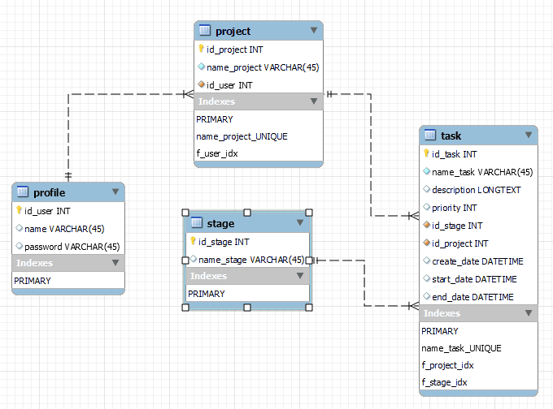Select the name_project_UNIQUE index in project

[242, 136]
